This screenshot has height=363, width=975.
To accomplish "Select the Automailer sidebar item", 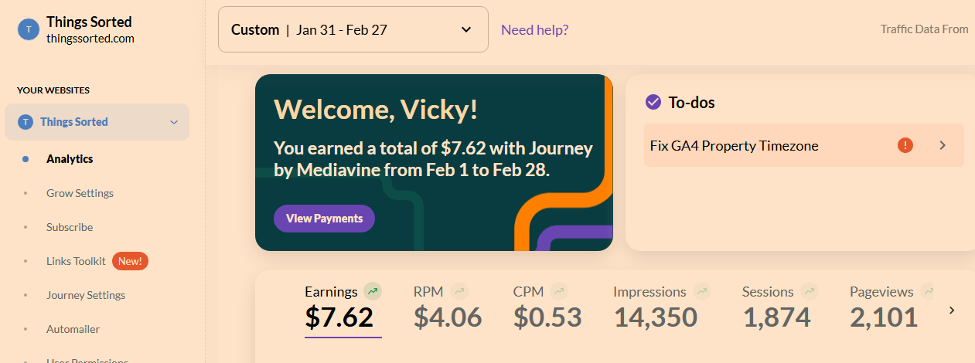I will (73, 329).
